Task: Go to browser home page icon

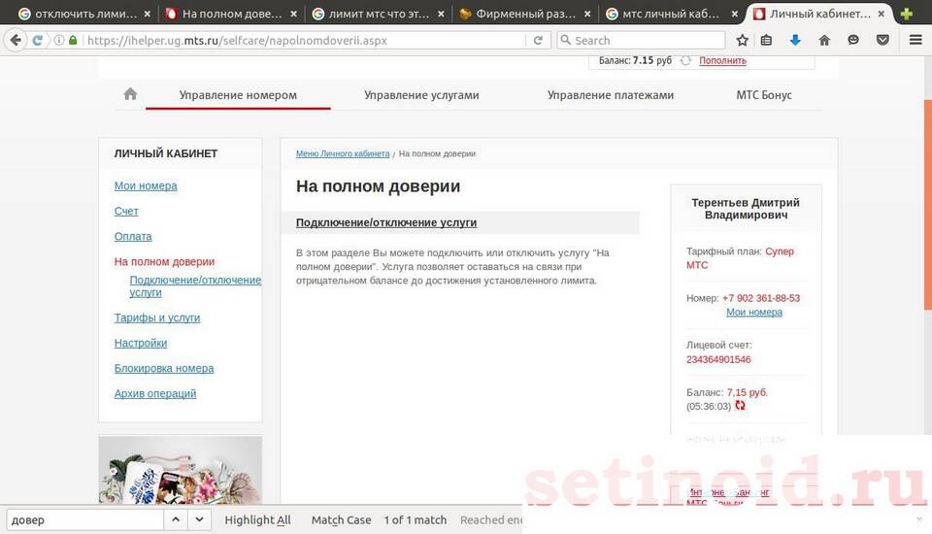Action: 824,40
